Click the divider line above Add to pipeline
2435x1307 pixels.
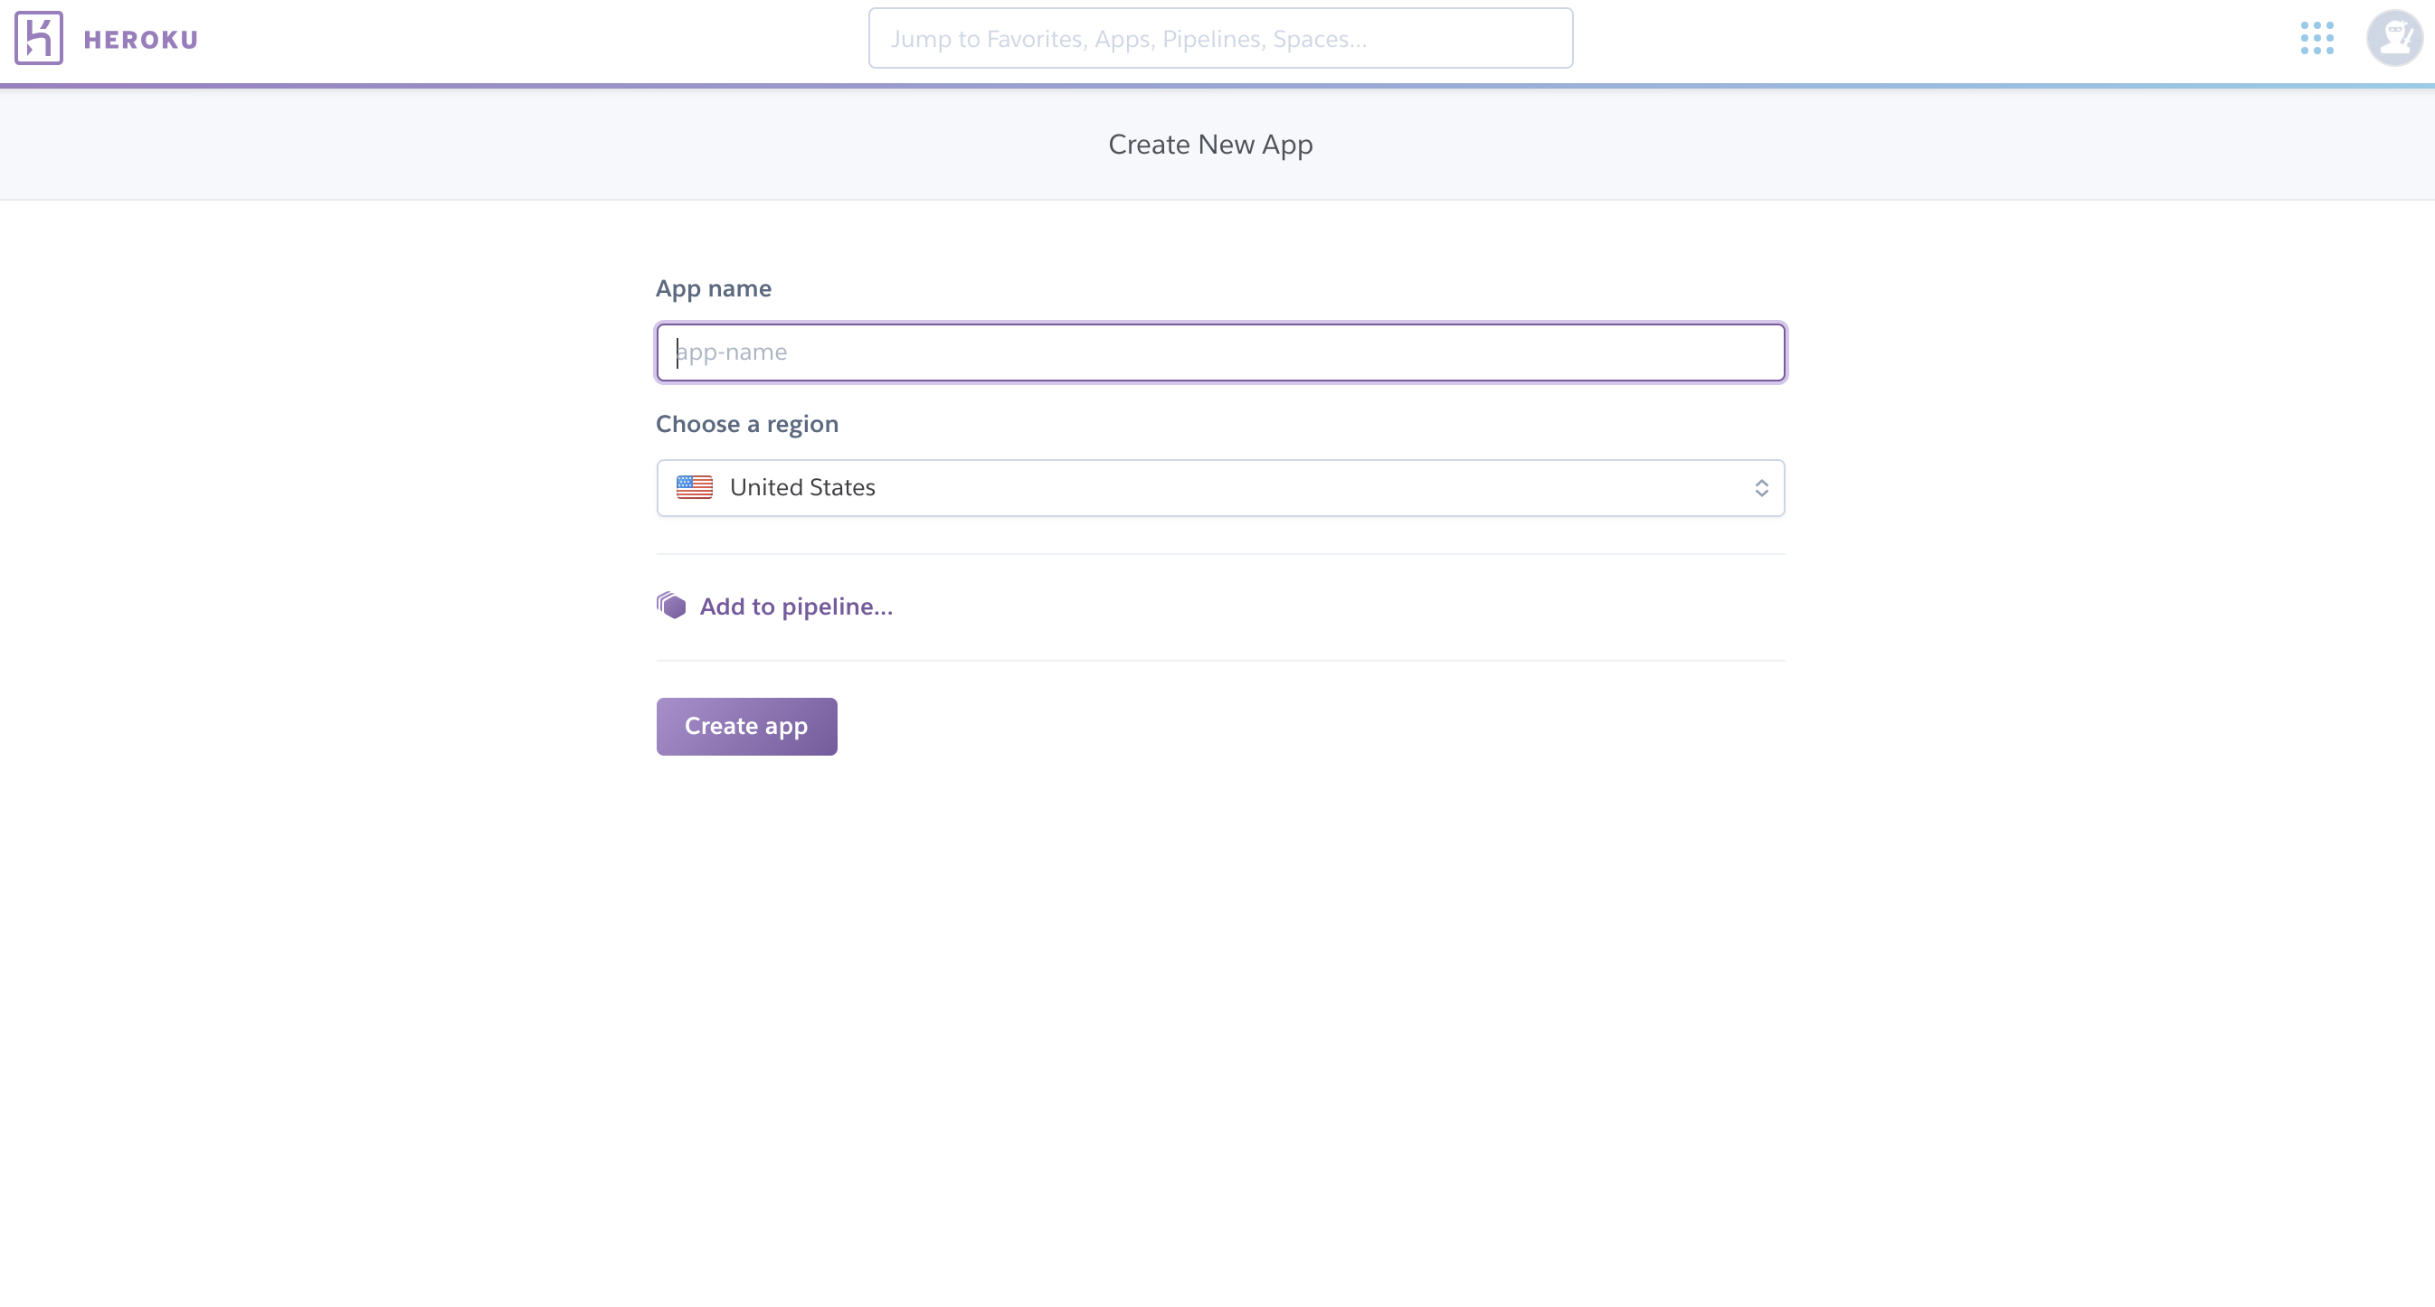pos(1220,554)
